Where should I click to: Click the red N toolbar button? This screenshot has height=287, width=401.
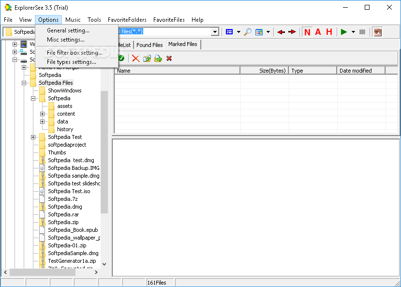pos(307,32)
